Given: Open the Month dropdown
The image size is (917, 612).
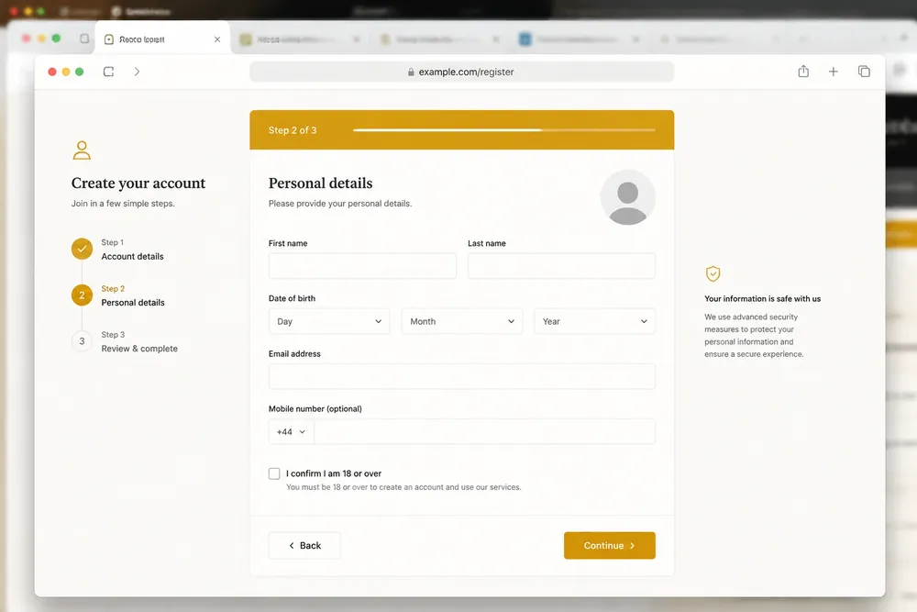Looking at the screenshot, I should [462, 321].
